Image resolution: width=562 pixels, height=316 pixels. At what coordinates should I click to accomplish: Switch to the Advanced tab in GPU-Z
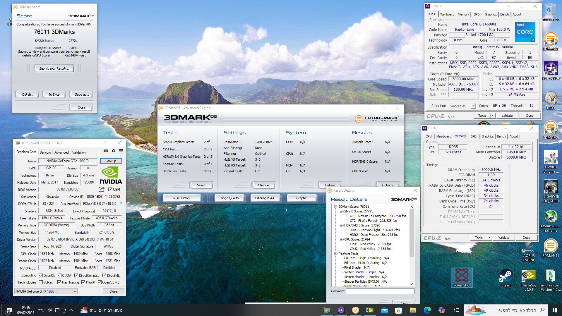[61, 152]
